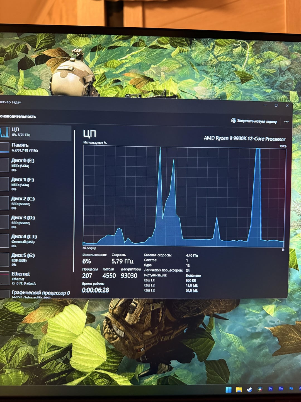
Task: Click the run new task icon
Action: point(233,121)
